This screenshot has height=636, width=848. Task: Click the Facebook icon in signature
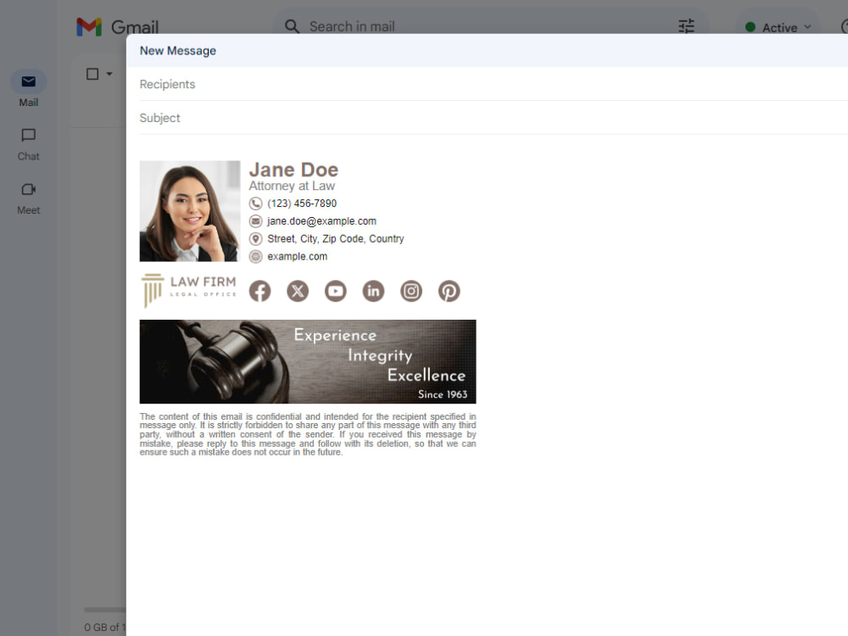point(259,291)
